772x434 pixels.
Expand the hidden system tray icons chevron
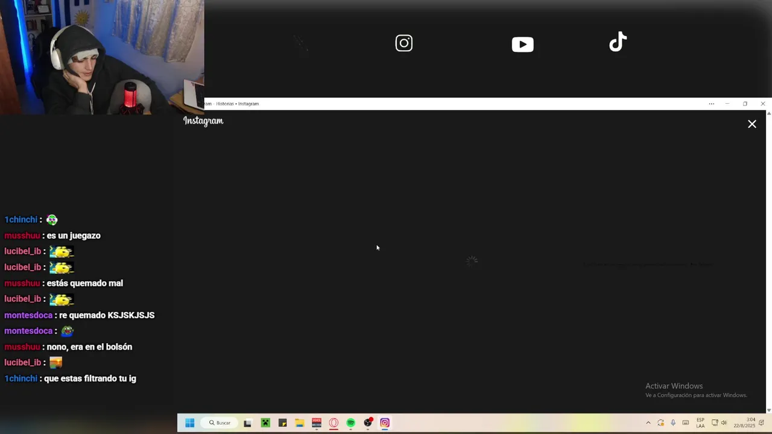[648, 423]
